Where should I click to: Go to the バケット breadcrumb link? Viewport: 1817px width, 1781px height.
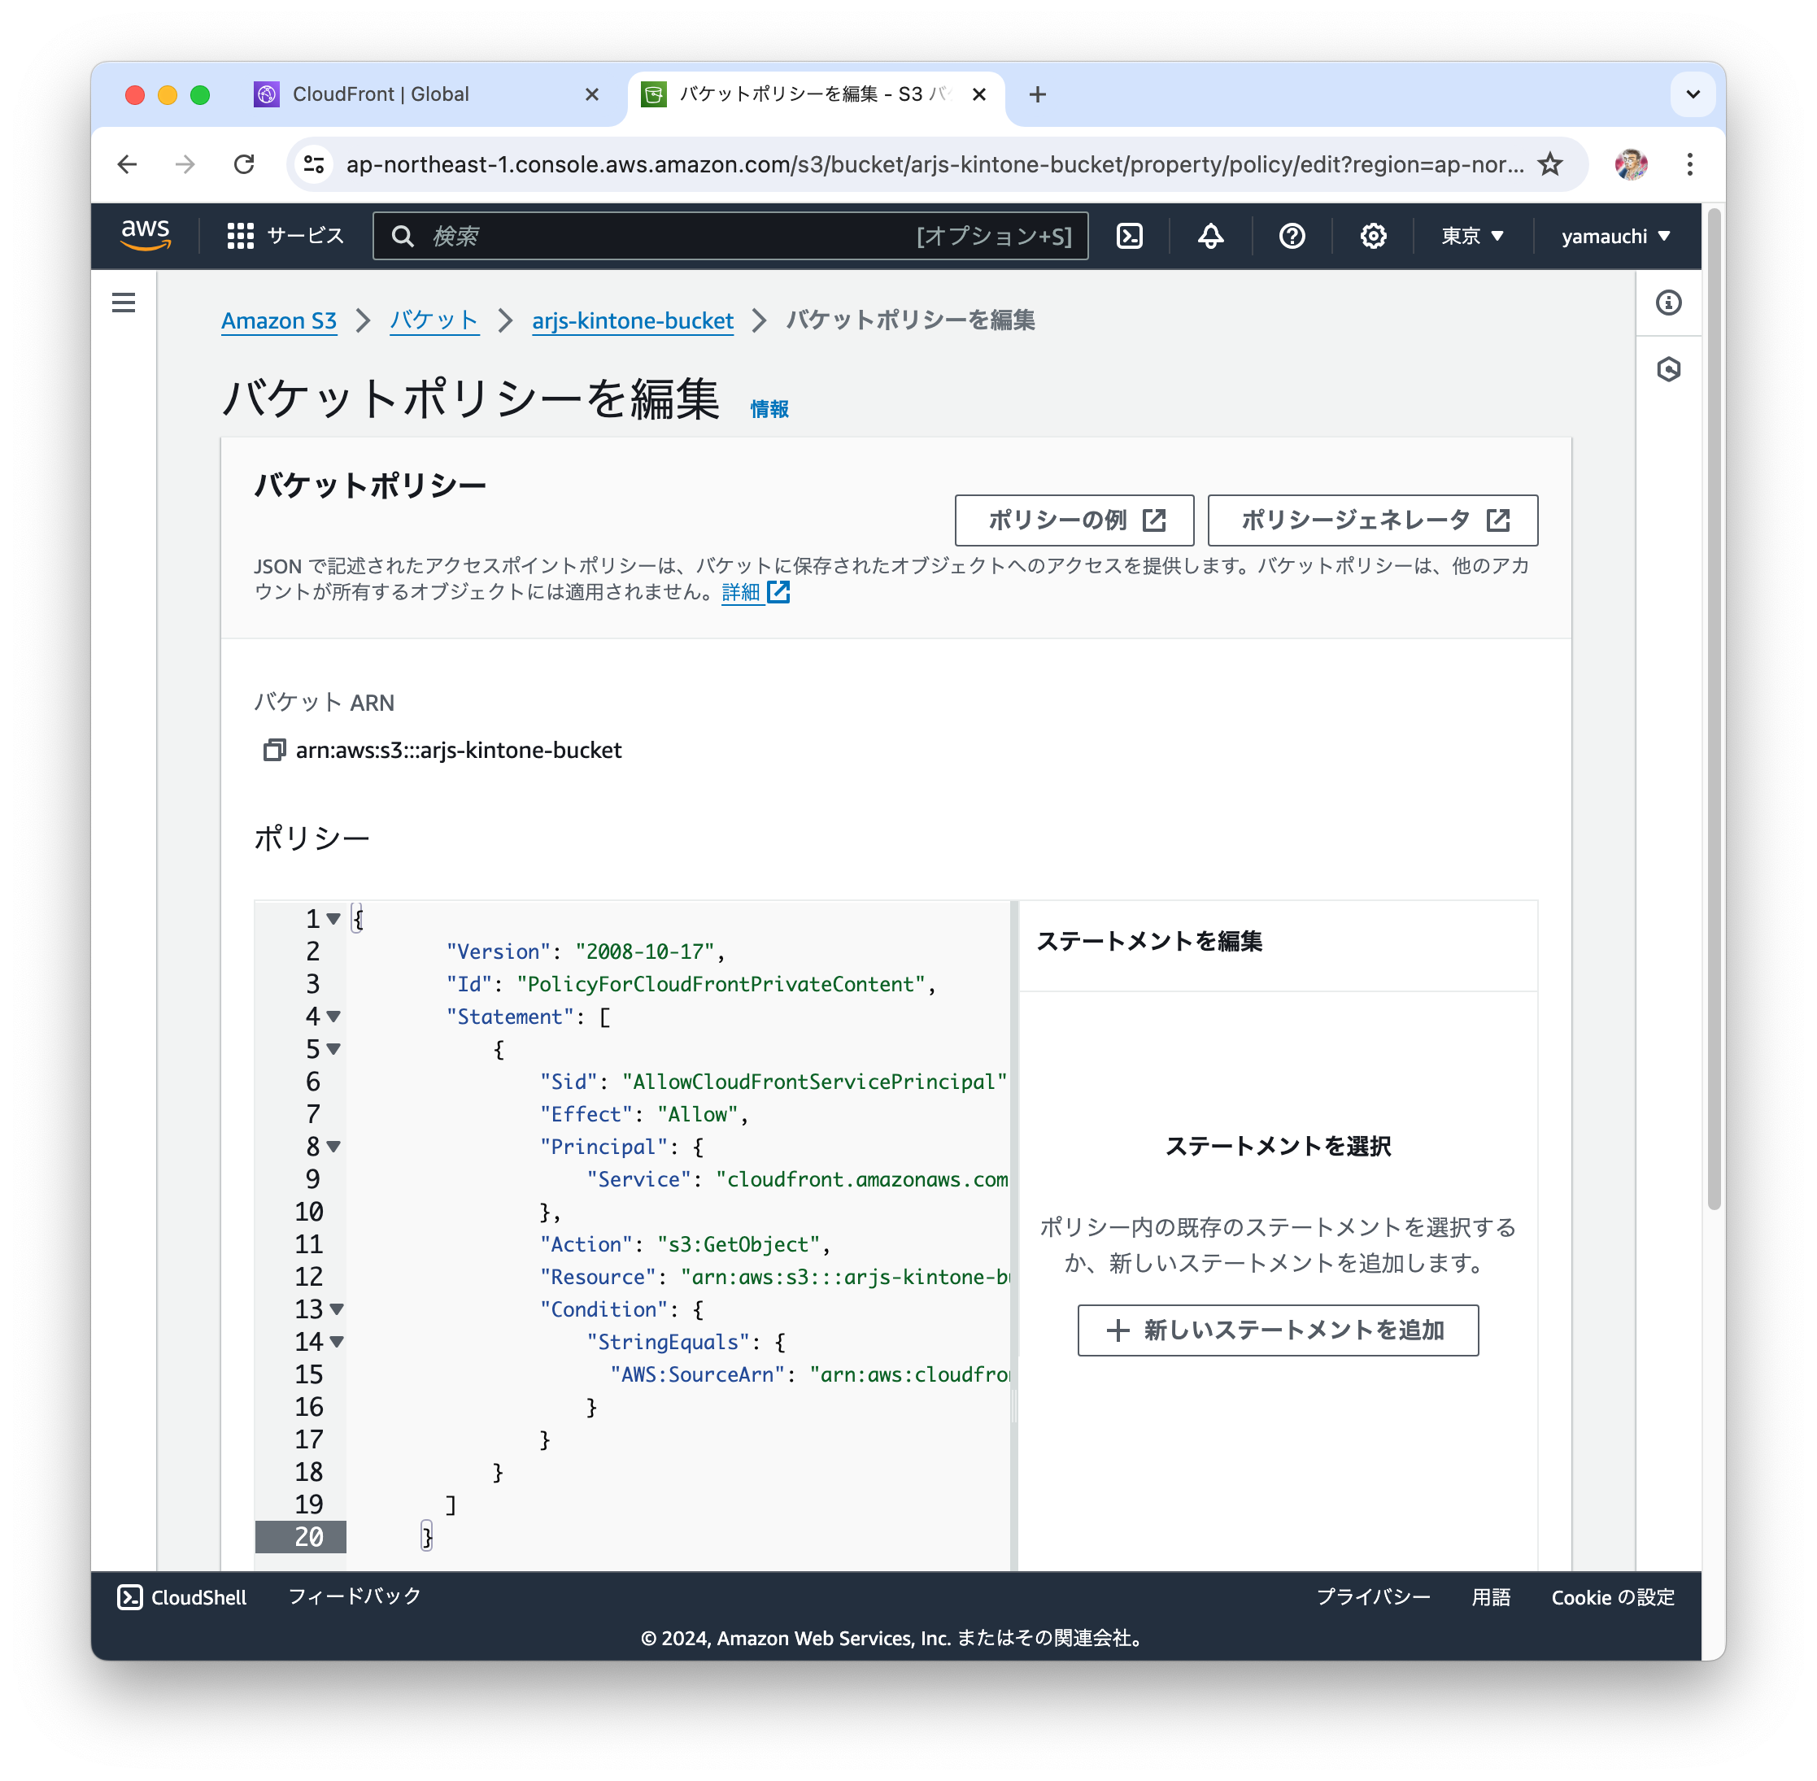tap(434, 321)
